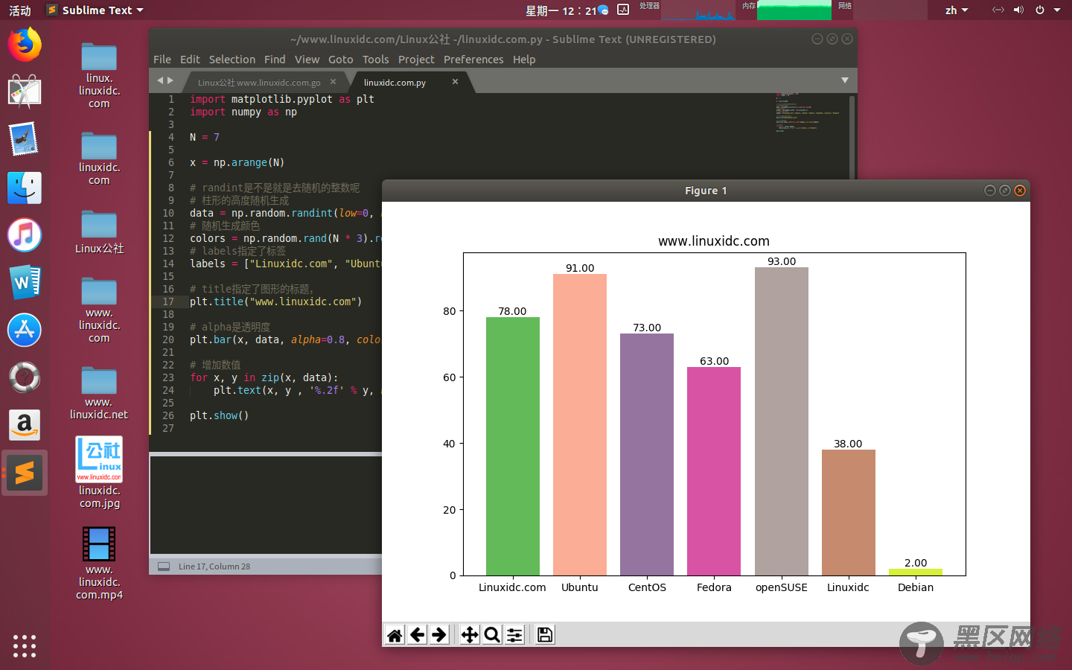Open the App Store icon in dock
The width and height of the screenshot is (1072, 670).
[x=25, y=331]
